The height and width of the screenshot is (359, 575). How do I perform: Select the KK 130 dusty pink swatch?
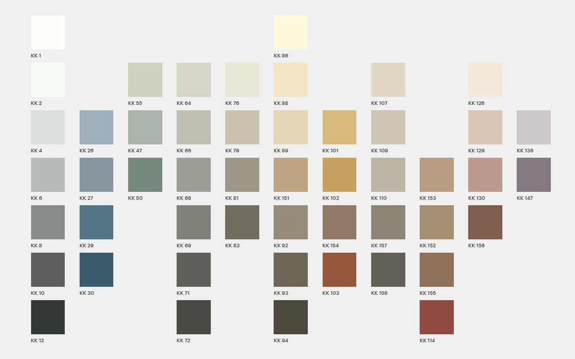pos(485,175)
